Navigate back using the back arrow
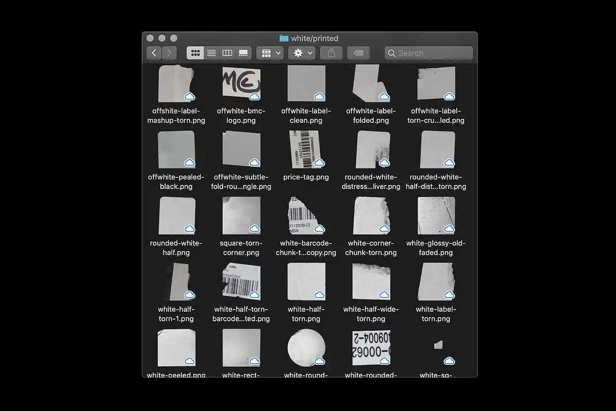The width and height of the screenshot is (616, 411). [x=153, y=53]
